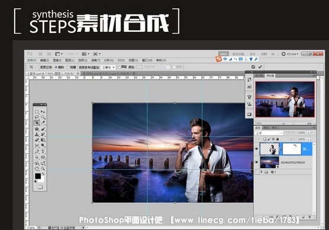The width and height of the screenshot is (329, 230).
Task: Reset default foreground and background colors
Action: 36,182
